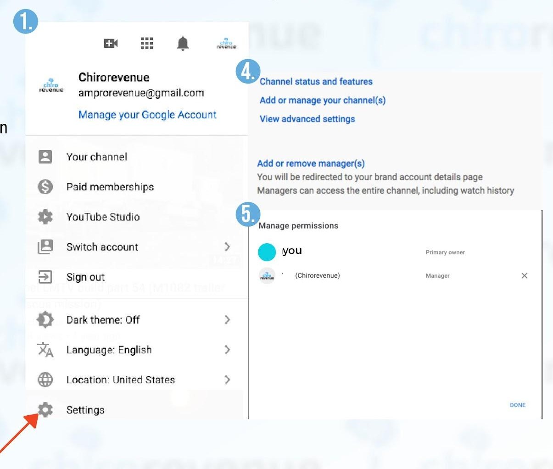Click the Settings gear icon

[45, 409]
